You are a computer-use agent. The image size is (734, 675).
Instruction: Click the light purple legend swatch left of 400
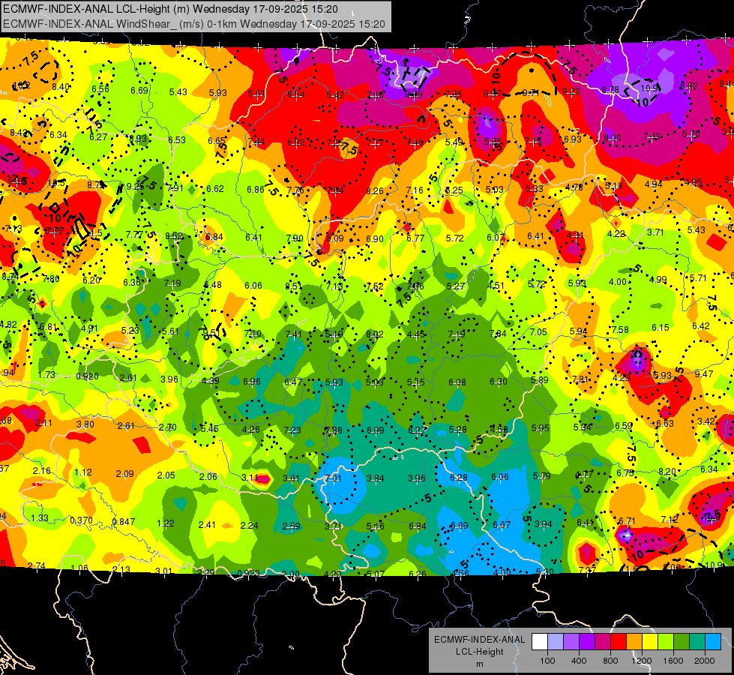coord(571,642)
